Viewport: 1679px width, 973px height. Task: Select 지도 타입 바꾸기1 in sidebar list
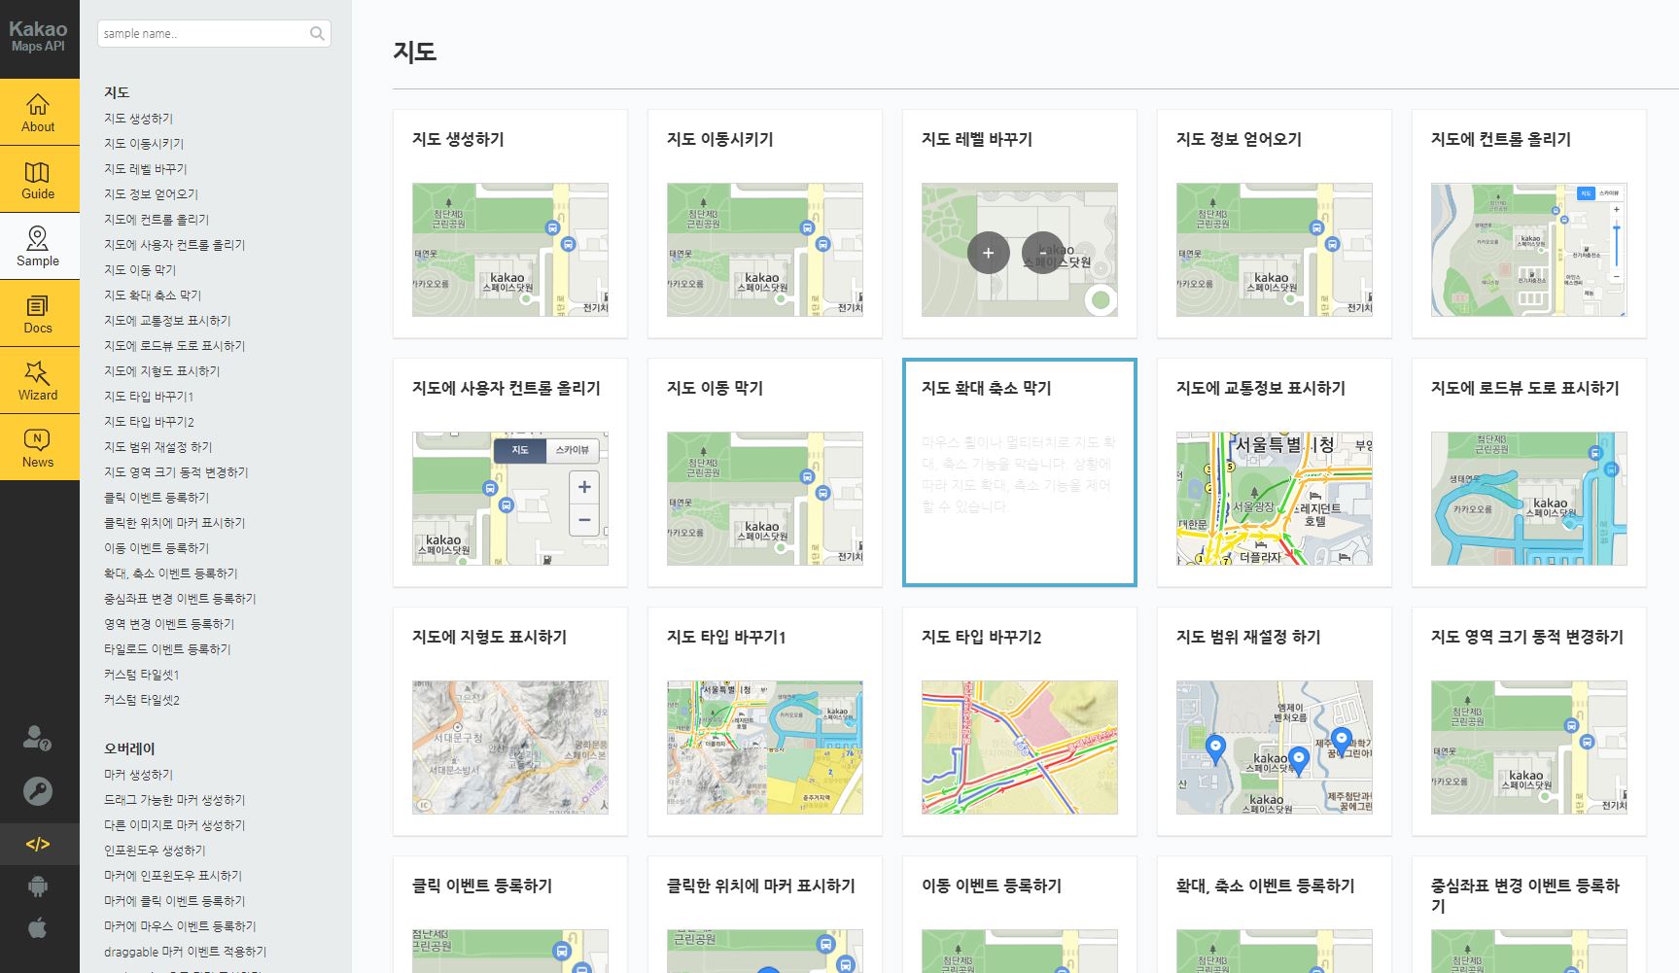tap(149, 397)
